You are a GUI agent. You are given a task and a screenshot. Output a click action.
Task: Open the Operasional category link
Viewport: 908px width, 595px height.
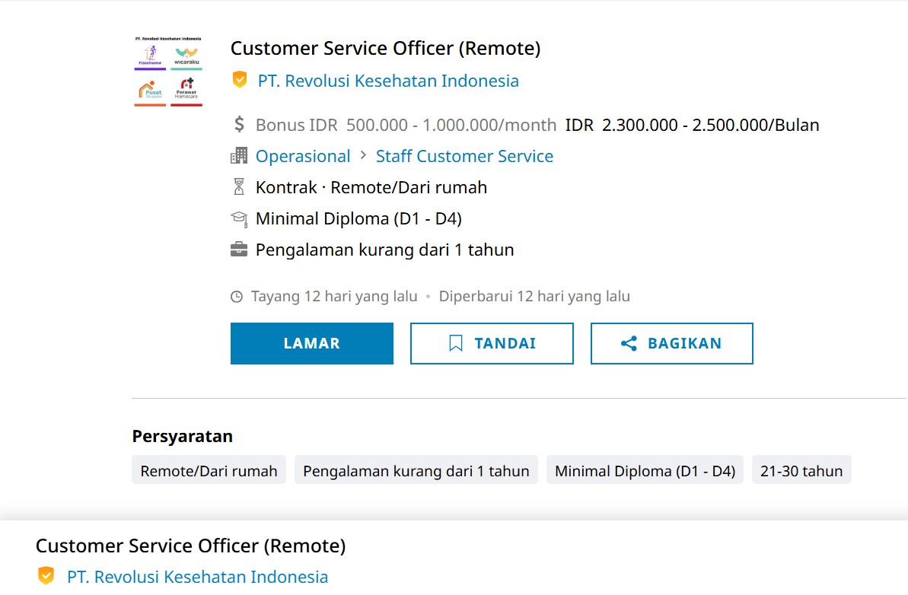tap(303, 156)
